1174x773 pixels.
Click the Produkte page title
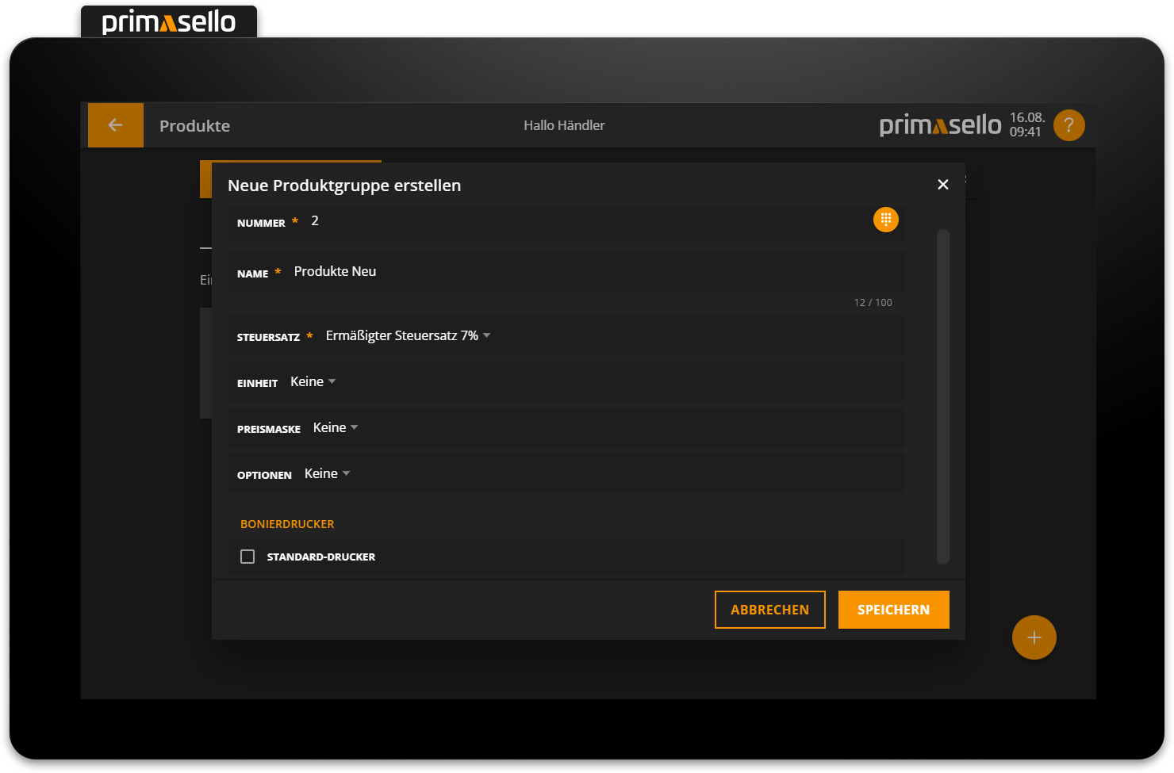click(194, 126)
